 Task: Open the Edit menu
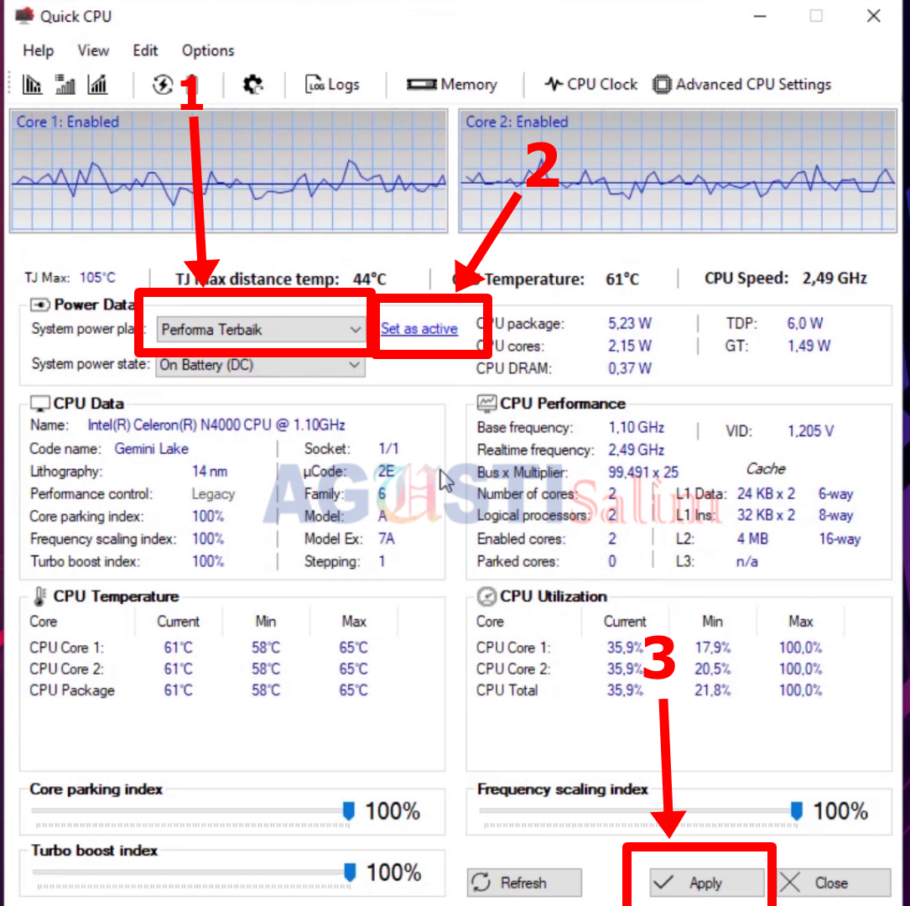(145, 50)
